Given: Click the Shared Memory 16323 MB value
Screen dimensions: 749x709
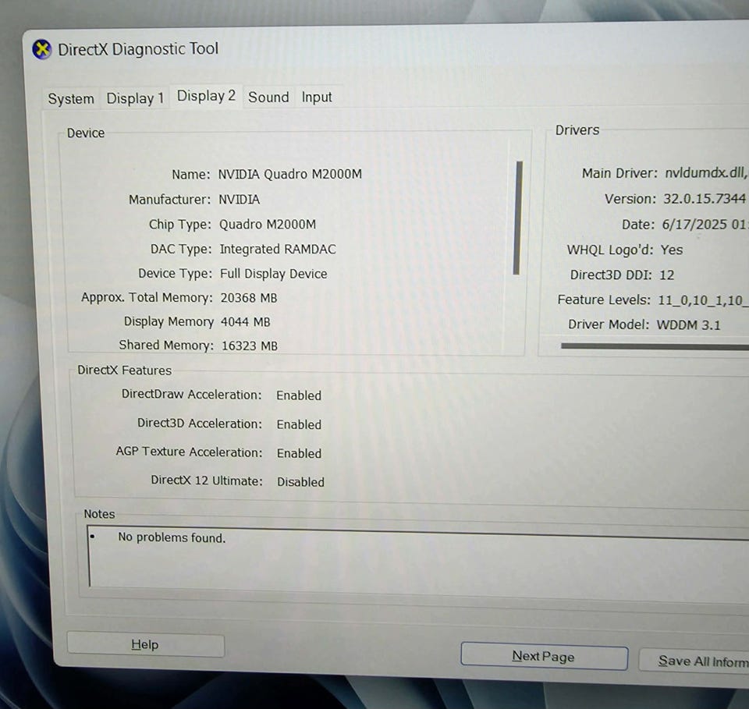Looking at the screenshot, I should [x=250, y=346].
